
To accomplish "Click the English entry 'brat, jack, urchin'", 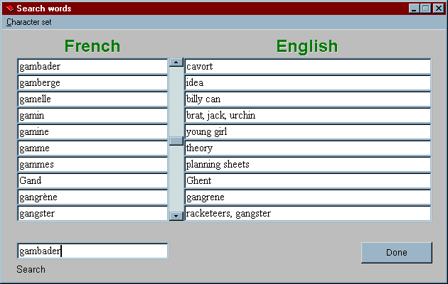I will pos(307,116).
